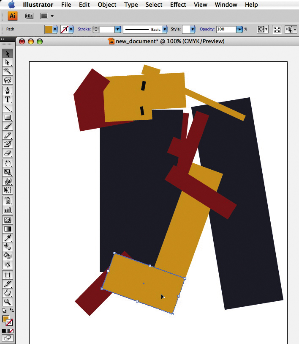The image size is (299, 344).
Task: Expand the stroke weight dropdown
Action: [x=117, y=30]
